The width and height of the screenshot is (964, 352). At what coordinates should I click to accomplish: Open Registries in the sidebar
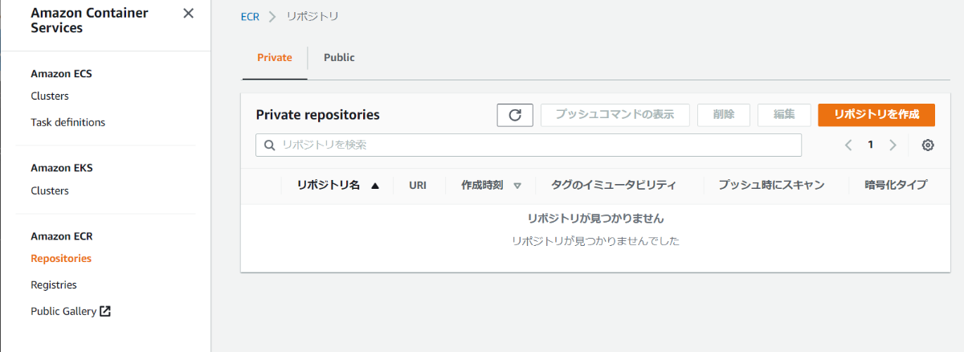click(54, 285)
